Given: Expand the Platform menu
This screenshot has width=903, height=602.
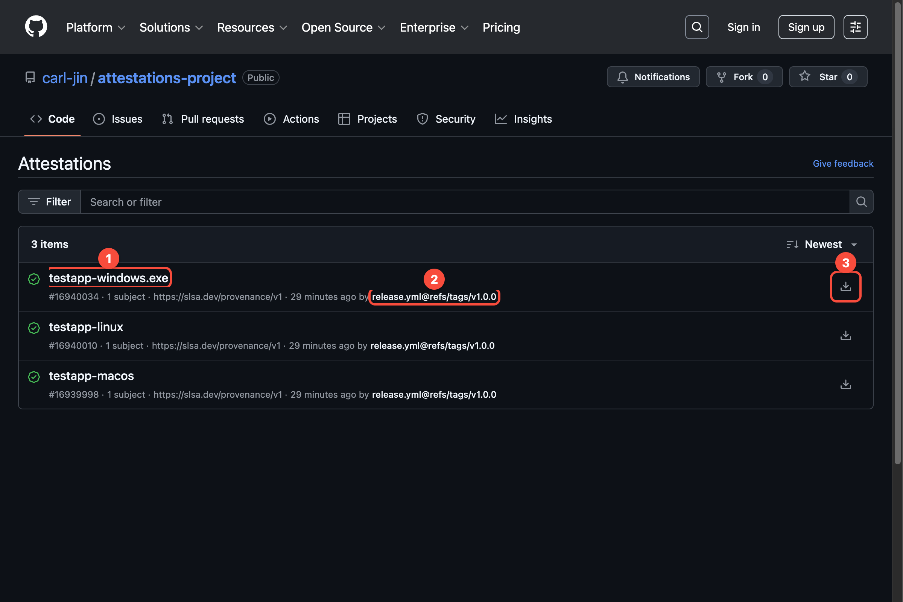Looking at the screenshot, I should 96,27.
